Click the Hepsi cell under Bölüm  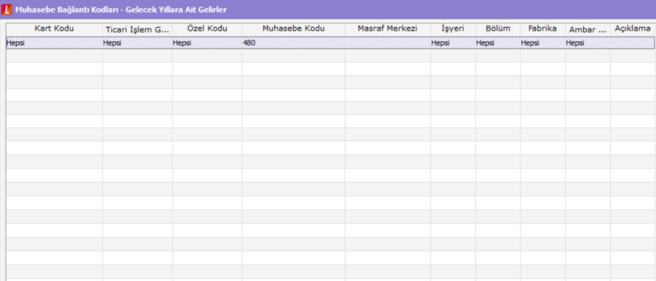(498, 43)
